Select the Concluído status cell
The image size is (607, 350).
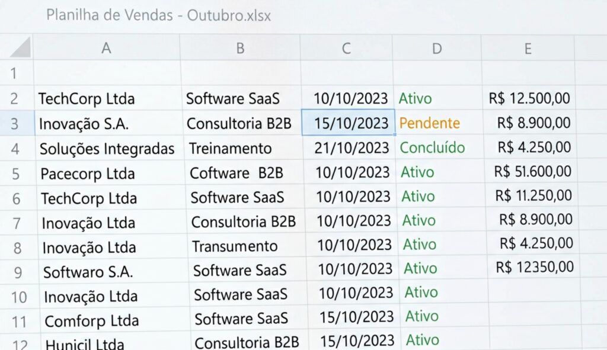click(433, 147)
